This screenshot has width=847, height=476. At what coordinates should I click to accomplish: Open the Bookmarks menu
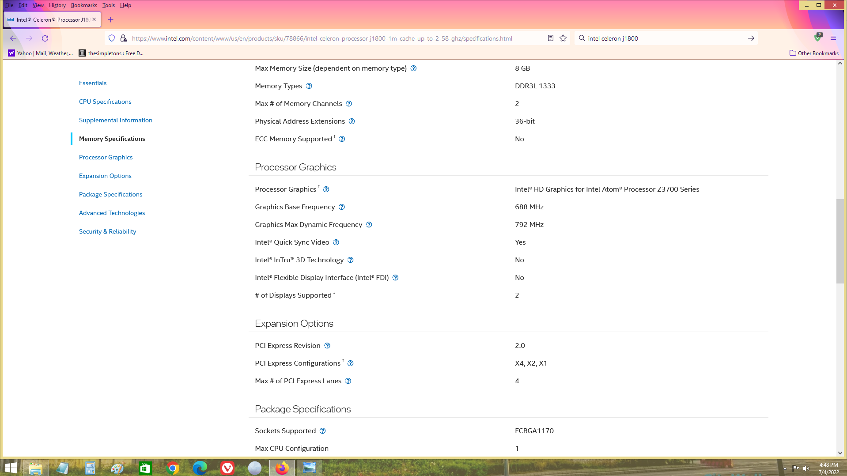click(84, 5)
